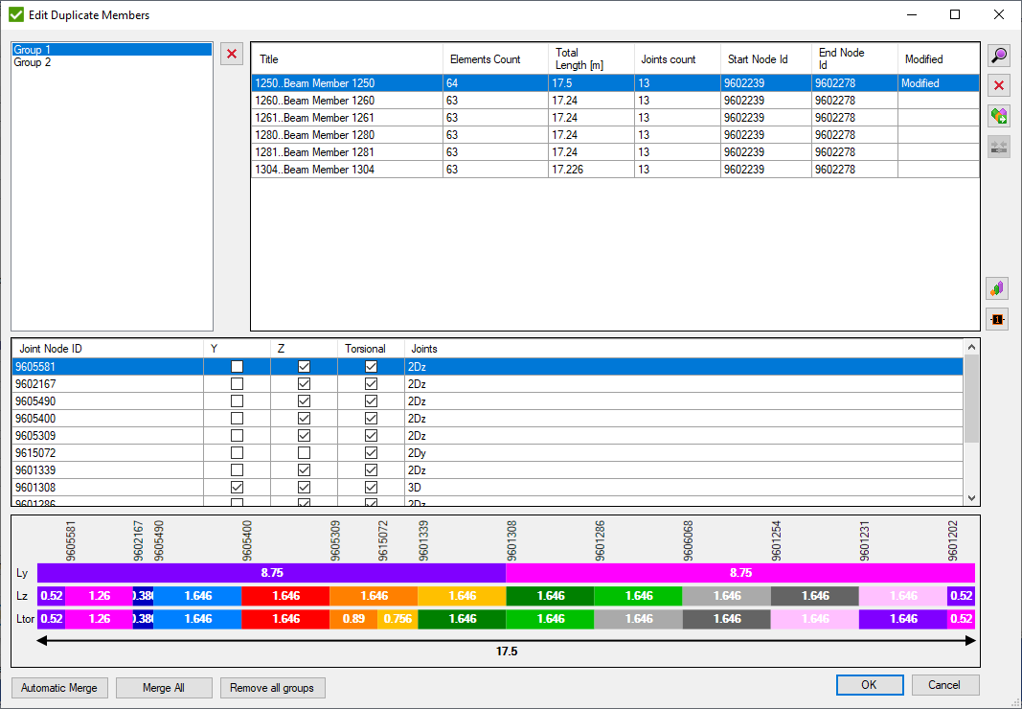Click the green checkmark icon in title bar
The width and height of the screenshot is (1022, 709).
click(x=16, y=14)
